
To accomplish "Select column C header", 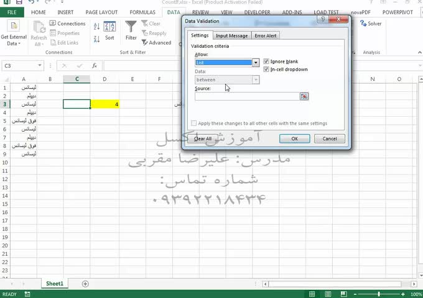I will [x=77, y=79].
